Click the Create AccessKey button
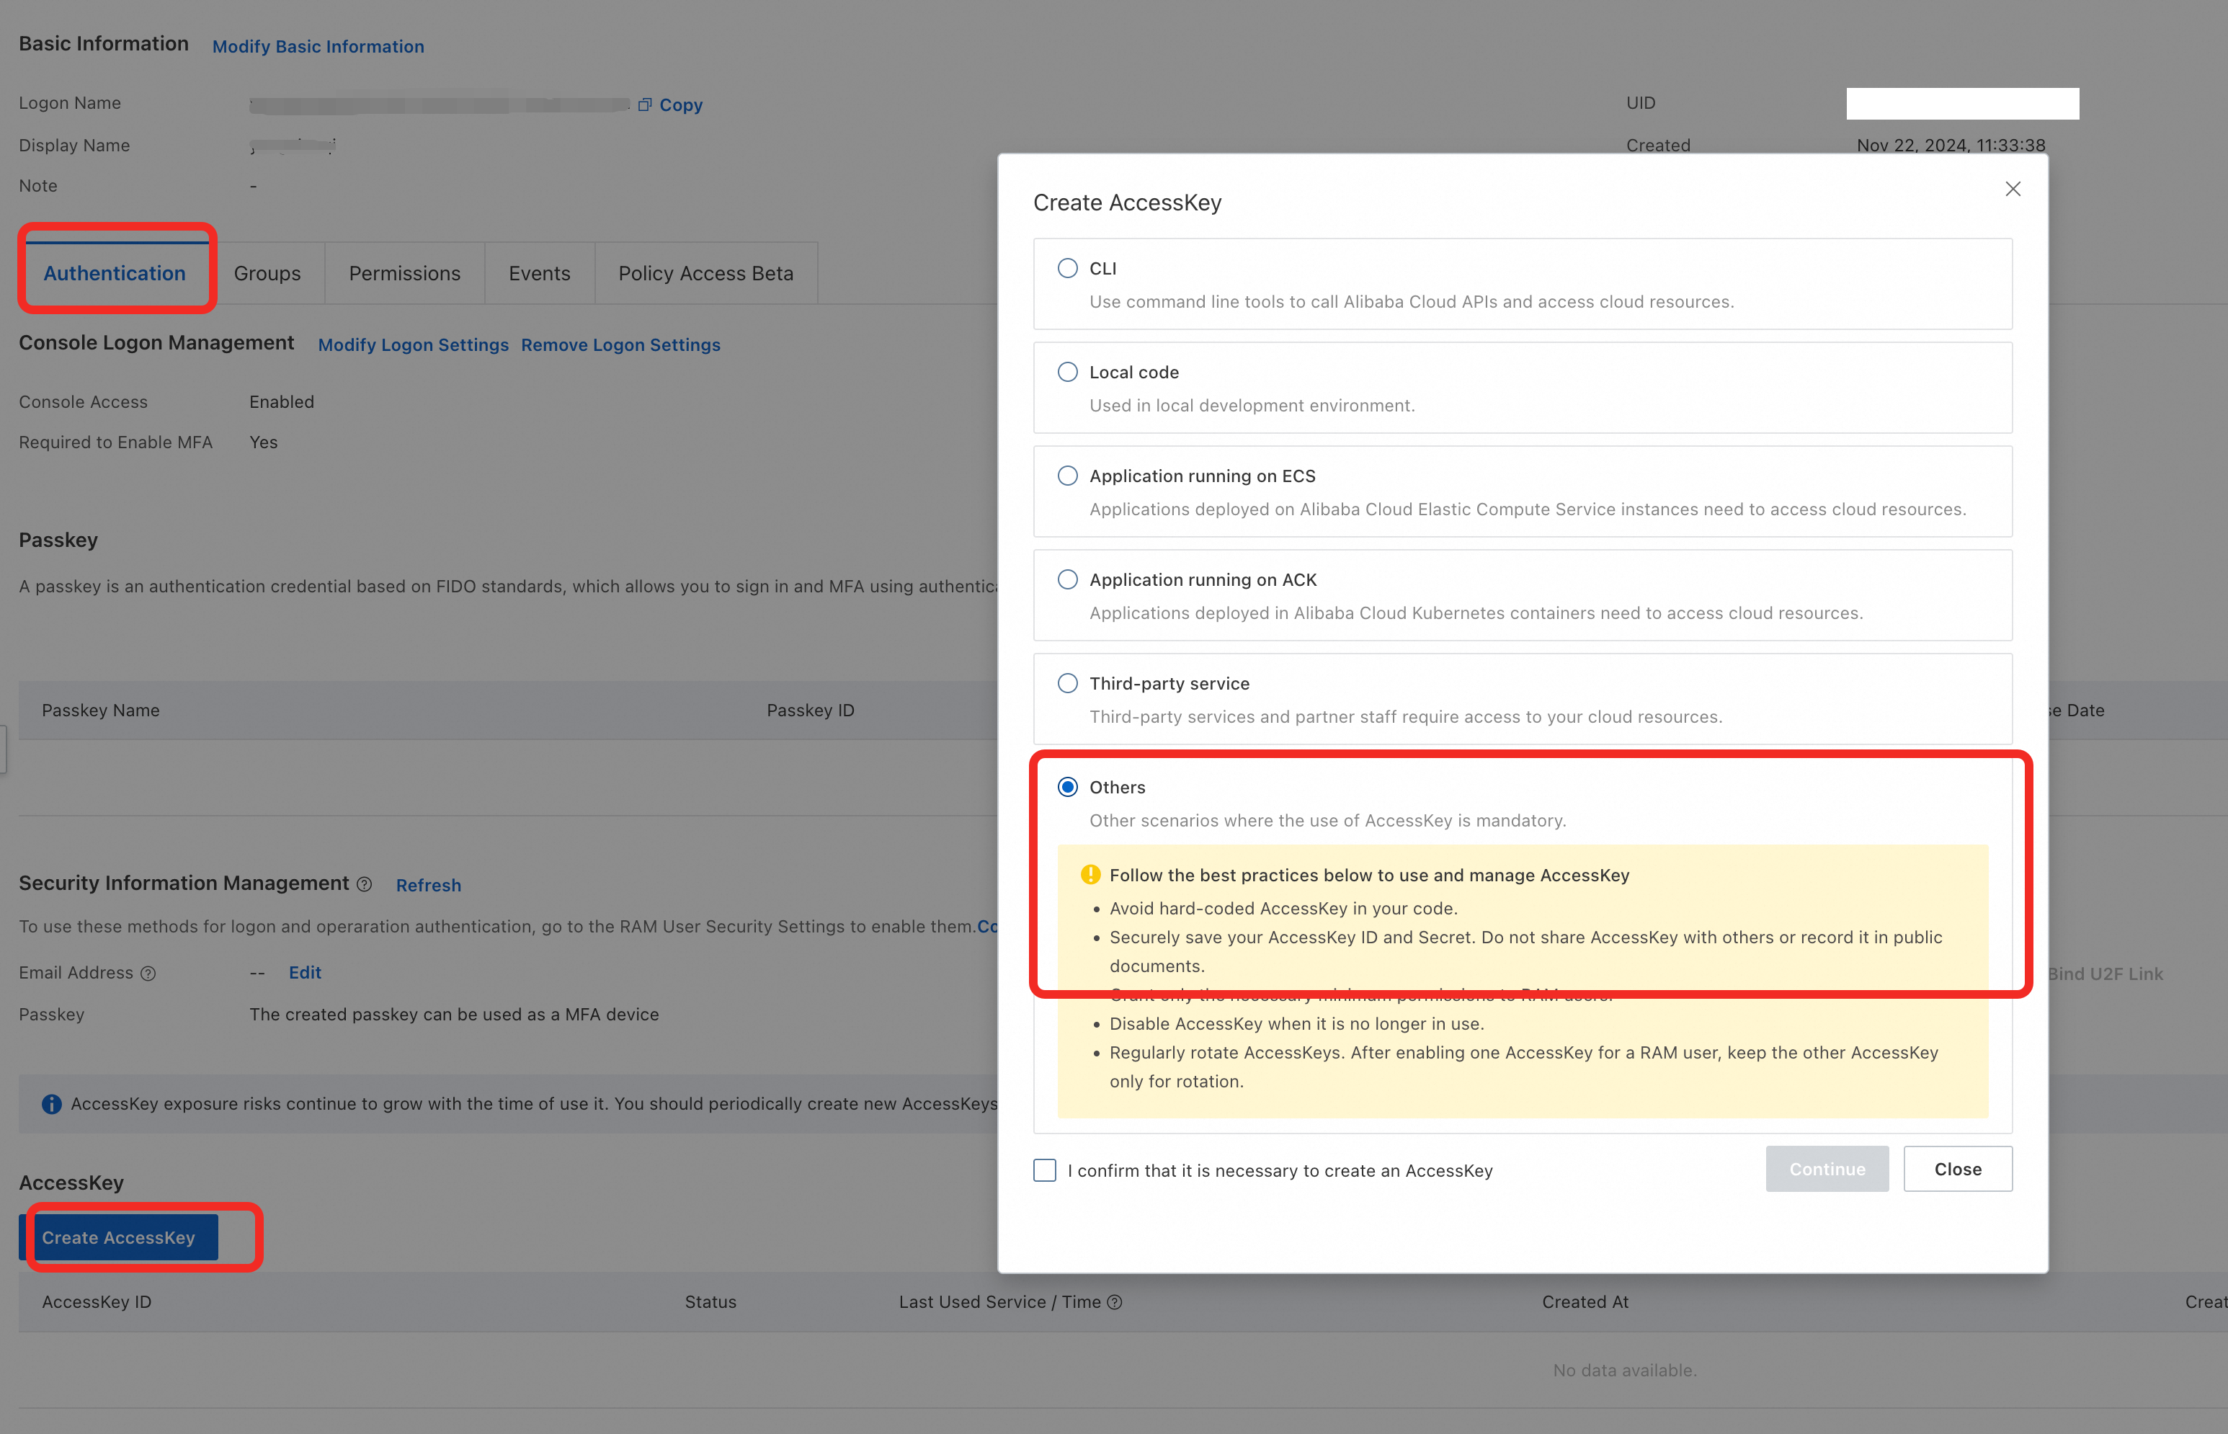The width and height of the screenshot is (2228, 1434). [118, 1237]
